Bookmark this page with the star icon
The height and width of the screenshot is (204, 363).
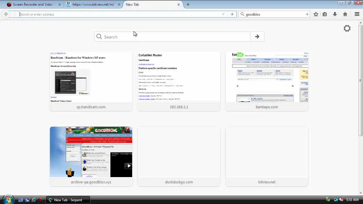(x=316, y=14)
